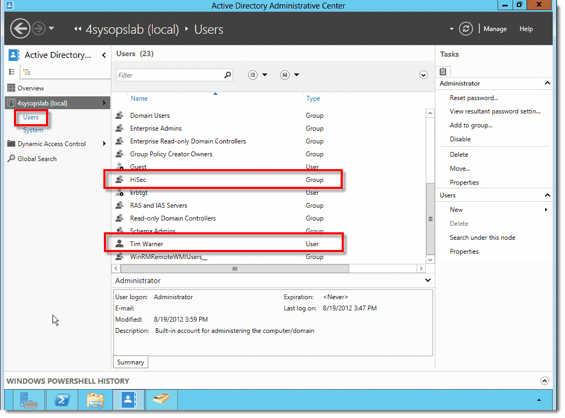The image size is (565, 418).
Task: Select Enterprise Read-only Domain Controllers row
Action: [x=269, y=141]
